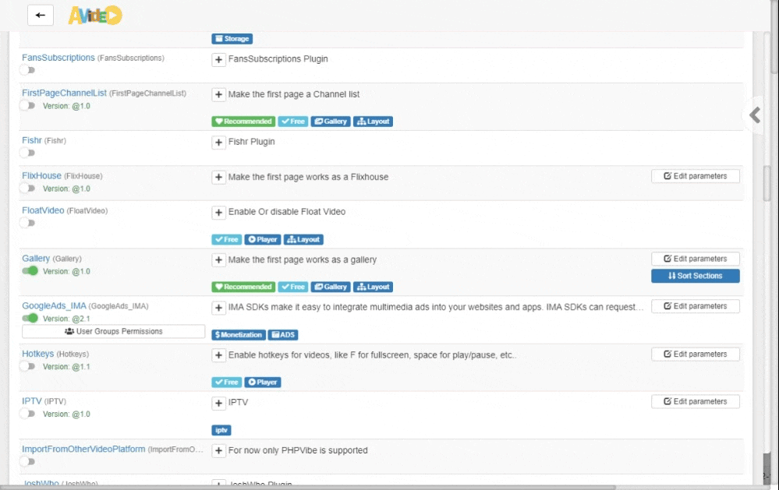Viewport: 779px width, 490px height.
Task: Open the FansSubscriptions plugin link
Action: 58,58
